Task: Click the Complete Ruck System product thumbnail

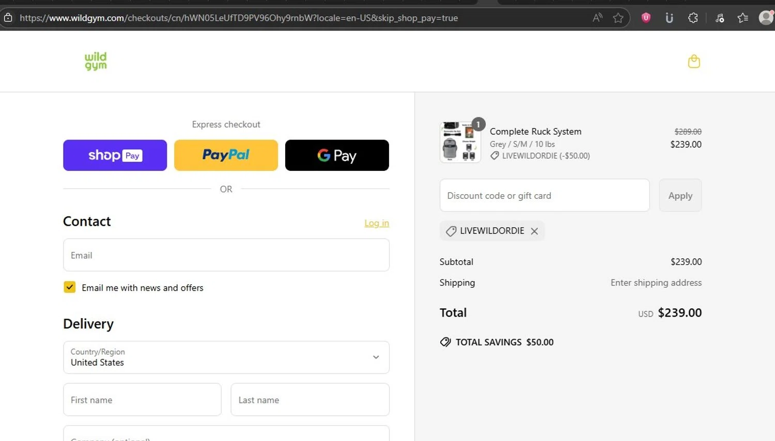Action: 460,143
